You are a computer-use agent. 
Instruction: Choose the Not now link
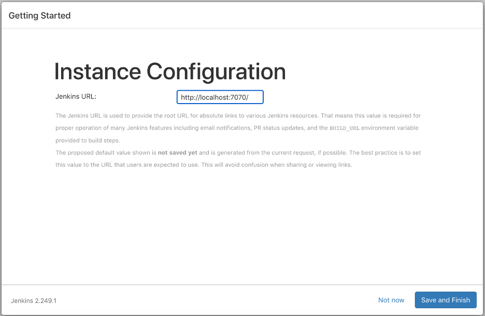point(391,300)
